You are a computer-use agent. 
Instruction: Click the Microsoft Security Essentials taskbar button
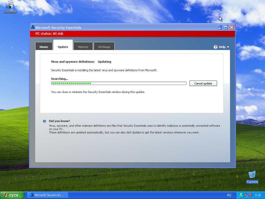pyautogui.click(x=48, y=195)
